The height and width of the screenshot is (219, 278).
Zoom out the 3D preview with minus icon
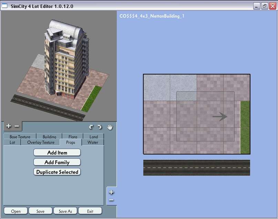click(x=17, y=126)
